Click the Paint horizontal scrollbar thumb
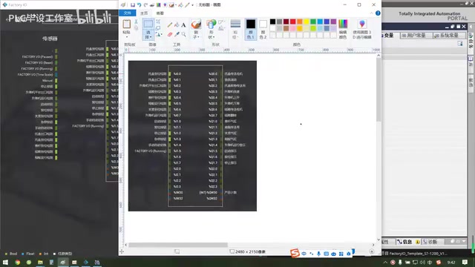 pos(178,245)
